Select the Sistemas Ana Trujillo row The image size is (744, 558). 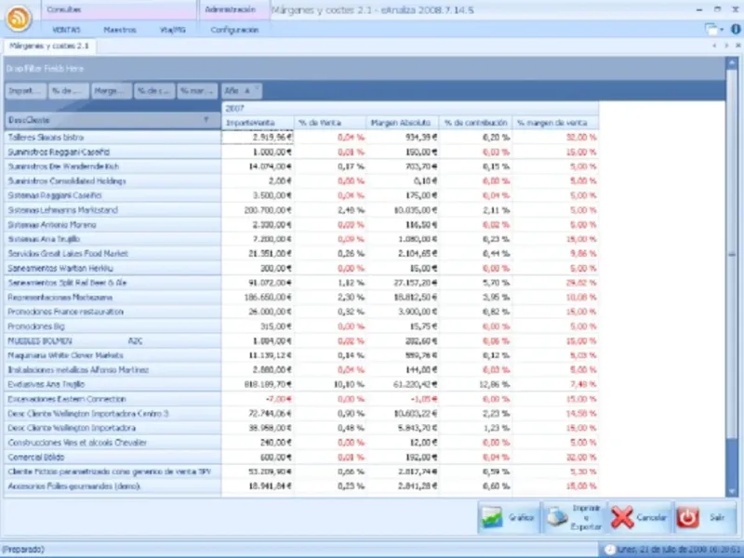tap(112, 239)
